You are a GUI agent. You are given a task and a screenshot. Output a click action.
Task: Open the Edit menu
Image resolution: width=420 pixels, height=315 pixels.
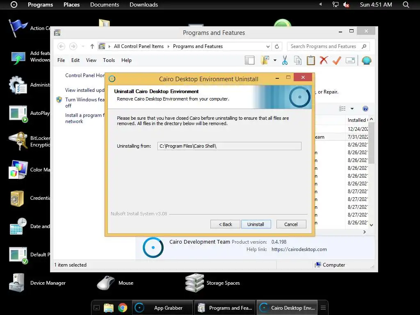(x=75, y=60)
